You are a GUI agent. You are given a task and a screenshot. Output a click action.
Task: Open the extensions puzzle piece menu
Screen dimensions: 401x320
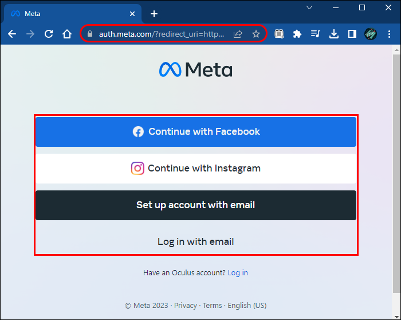point(297,34)
